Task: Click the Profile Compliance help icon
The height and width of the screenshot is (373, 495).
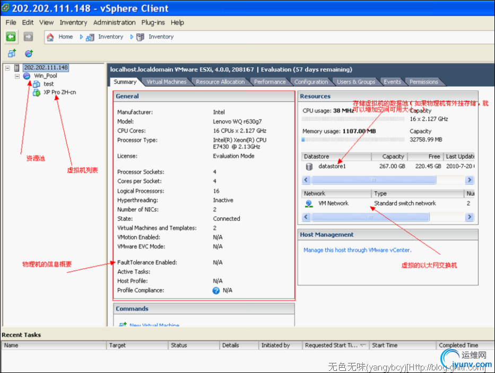Action: [216, 291]
